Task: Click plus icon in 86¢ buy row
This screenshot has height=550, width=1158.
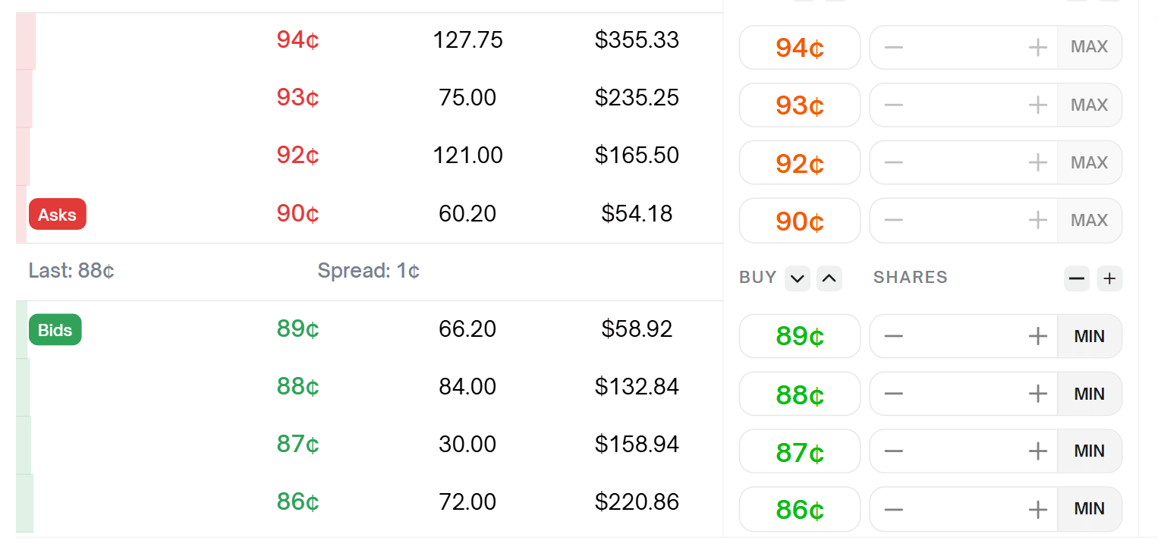Action: pyautogui.click(x=1037, y=509)
